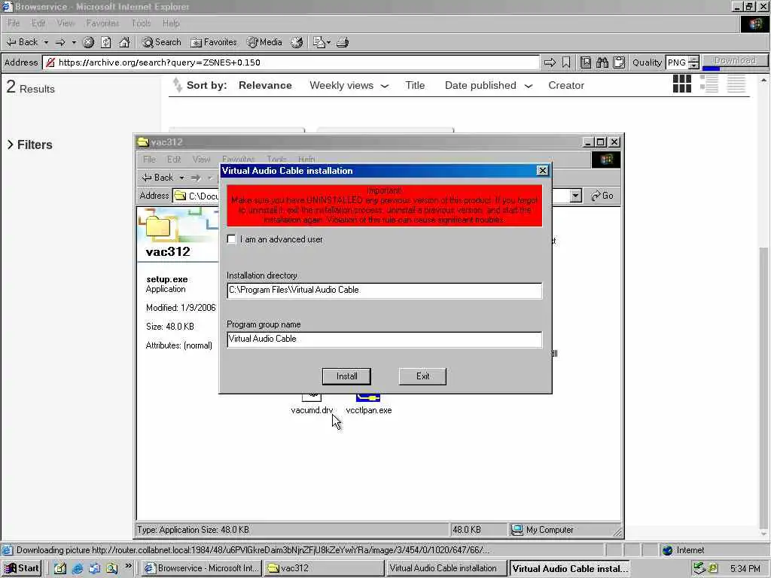This screenshot has height=578, width=771.
Task: Click the Forward arrow in Internet Explorer toolbar
Action: click(60, 42)
